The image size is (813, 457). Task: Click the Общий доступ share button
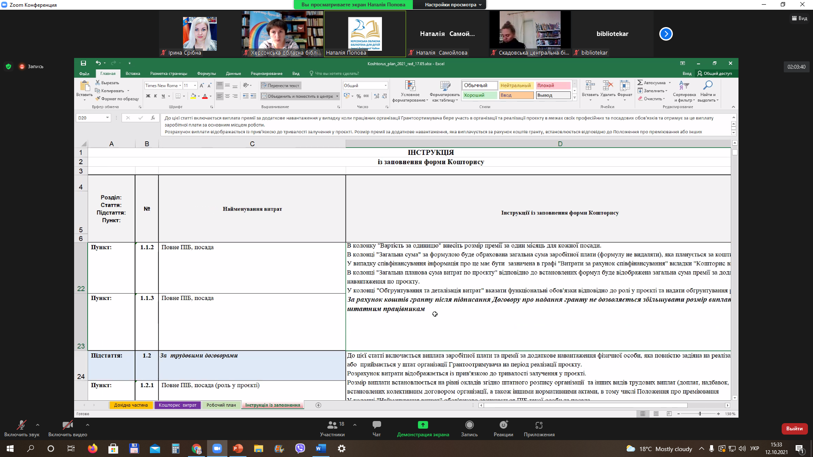(x=715, y=74)
